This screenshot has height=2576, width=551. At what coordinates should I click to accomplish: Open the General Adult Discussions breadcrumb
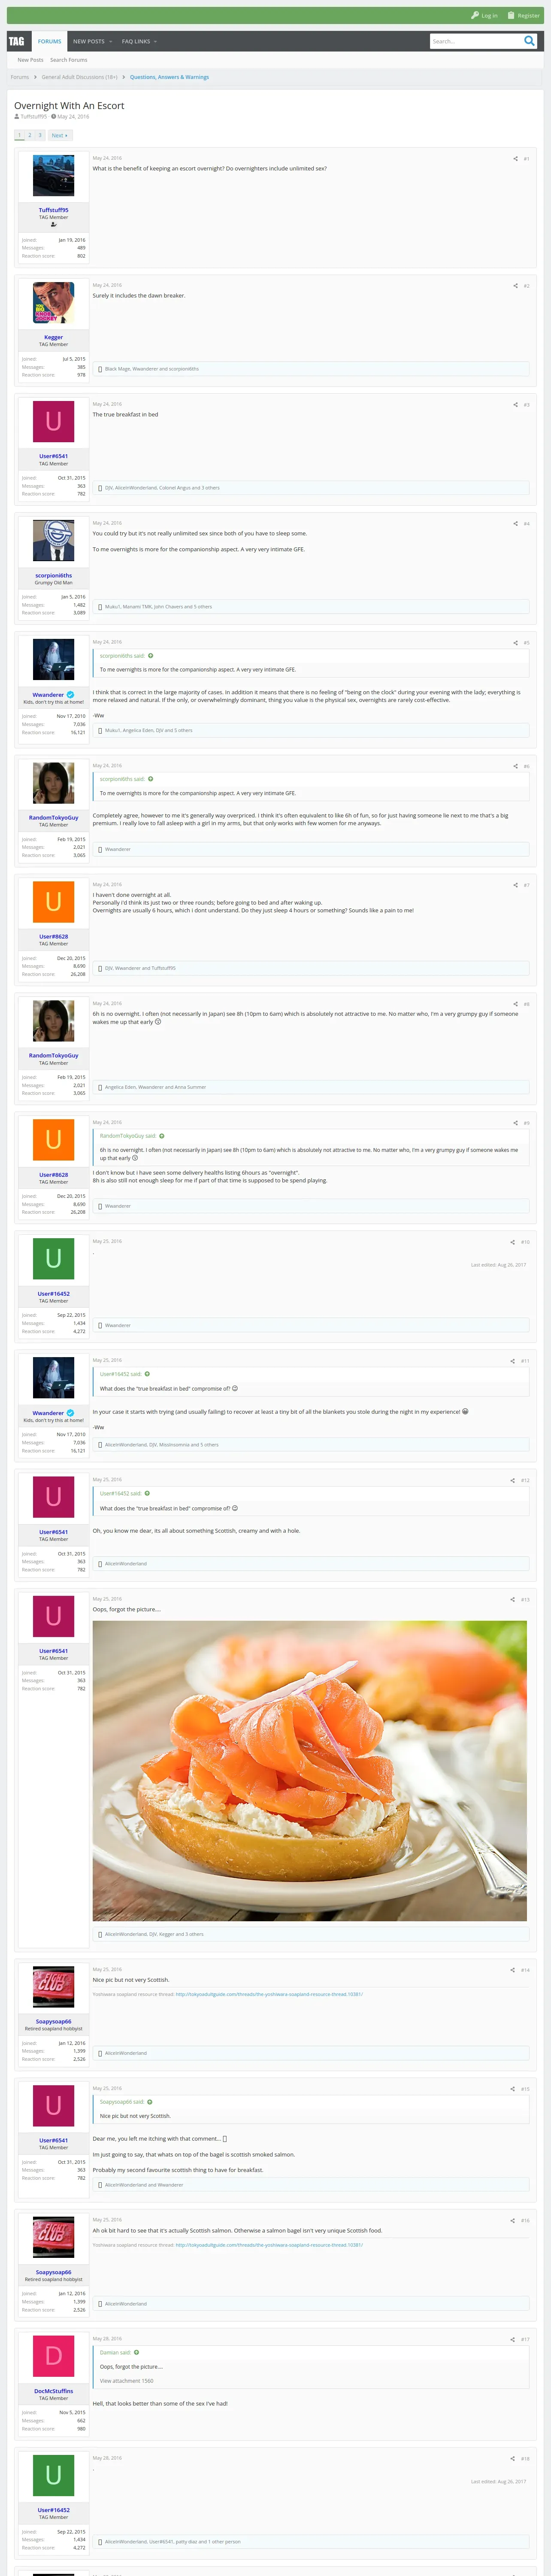(79, 77)
